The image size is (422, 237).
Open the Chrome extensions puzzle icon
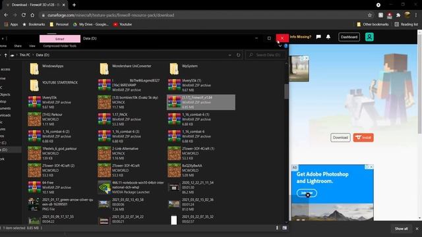[x=398, y=15]
